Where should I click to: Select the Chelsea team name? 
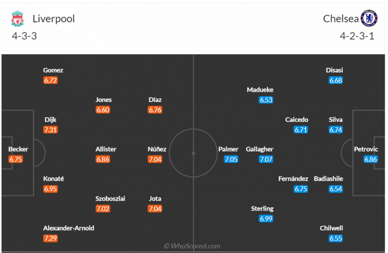click(x=341, y=19)
